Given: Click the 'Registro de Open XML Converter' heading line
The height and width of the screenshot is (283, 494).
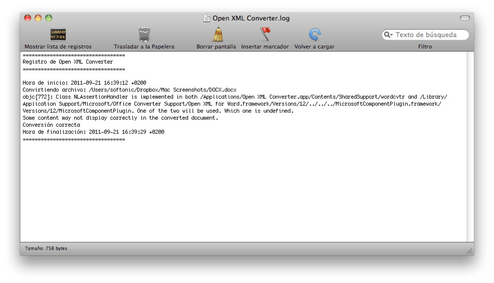Looking at the screenshot, I should point(68,62).
